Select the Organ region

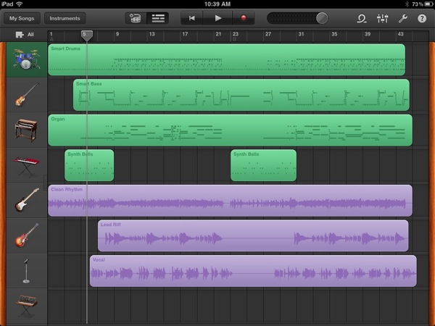pyautogui.click(x=230, y=130)
